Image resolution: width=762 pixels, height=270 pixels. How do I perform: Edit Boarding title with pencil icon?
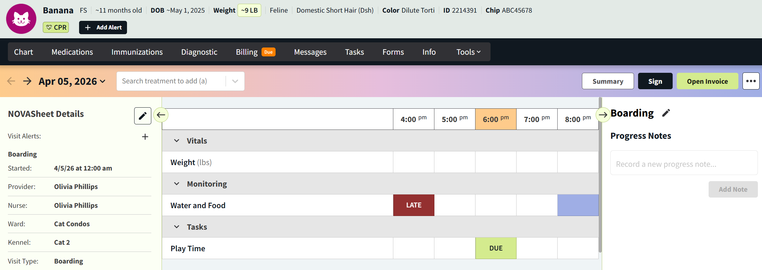pos(666,113)
